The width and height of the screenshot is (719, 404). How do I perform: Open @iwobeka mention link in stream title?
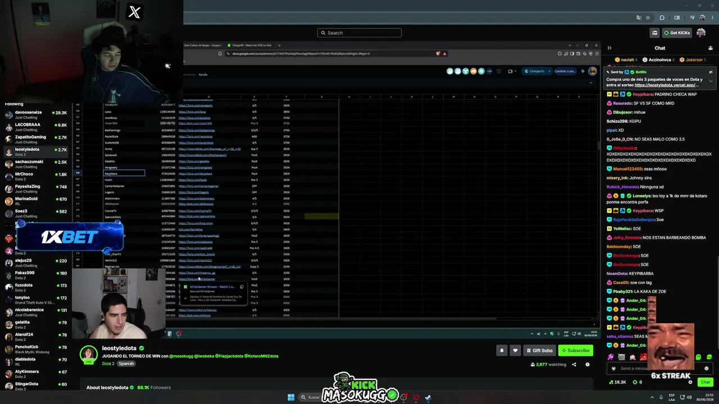point(204,356)
